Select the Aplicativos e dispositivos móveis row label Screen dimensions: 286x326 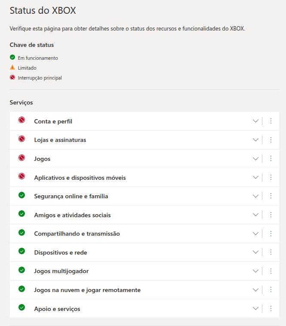pos(80,178)
